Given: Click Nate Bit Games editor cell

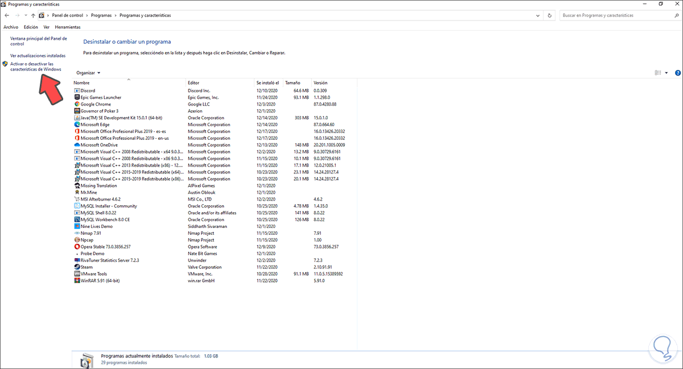Looking at the screenshot, I should coord(203,254).
